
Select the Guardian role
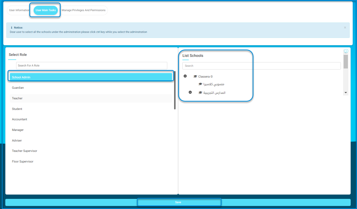91,88
